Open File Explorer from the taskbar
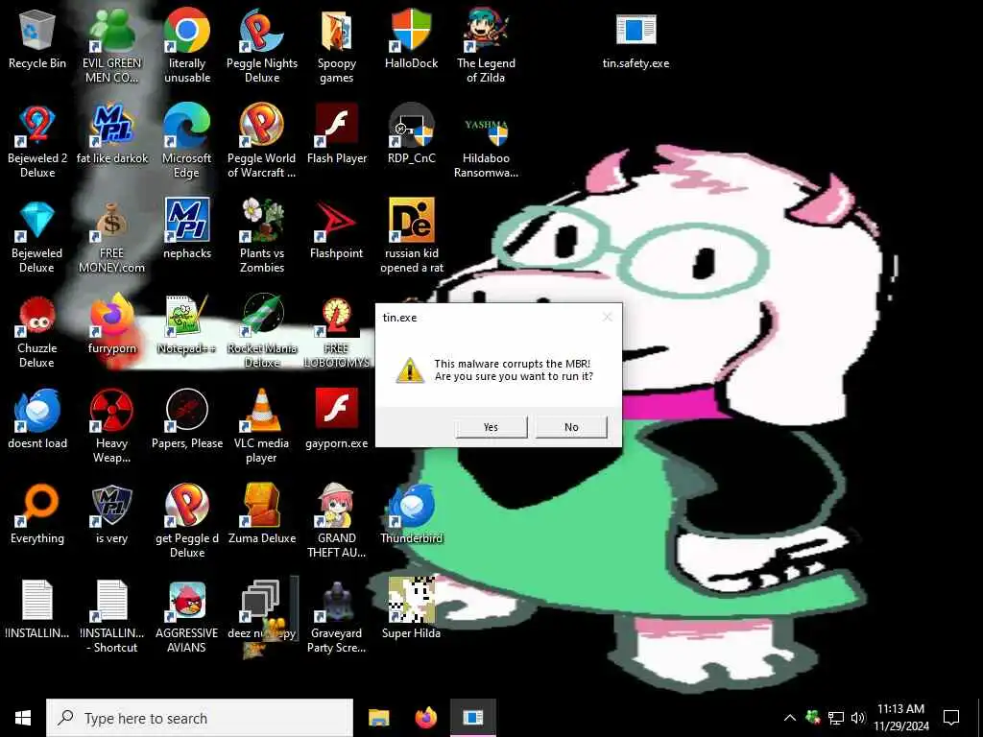983x737 pixels. [378, 718]
